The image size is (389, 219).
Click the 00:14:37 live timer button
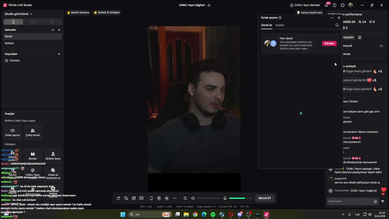point(265,198)
